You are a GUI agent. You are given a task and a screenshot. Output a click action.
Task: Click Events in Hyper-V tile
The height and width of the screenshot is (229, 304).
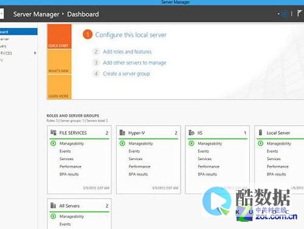coord(134,151)
